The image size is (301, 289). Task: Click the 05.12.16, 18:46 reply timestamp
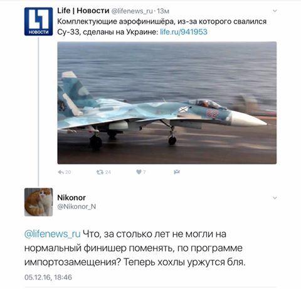48,277
